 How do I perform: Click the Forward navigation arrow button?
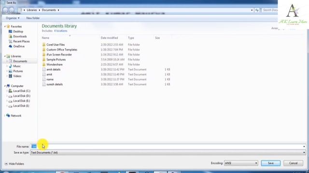coord(12,10)
